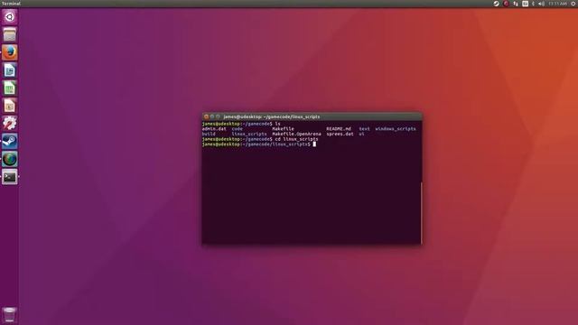Screen dimensions: 578x325
Task: Click 'code' directory in ls output
Action: 237,129
